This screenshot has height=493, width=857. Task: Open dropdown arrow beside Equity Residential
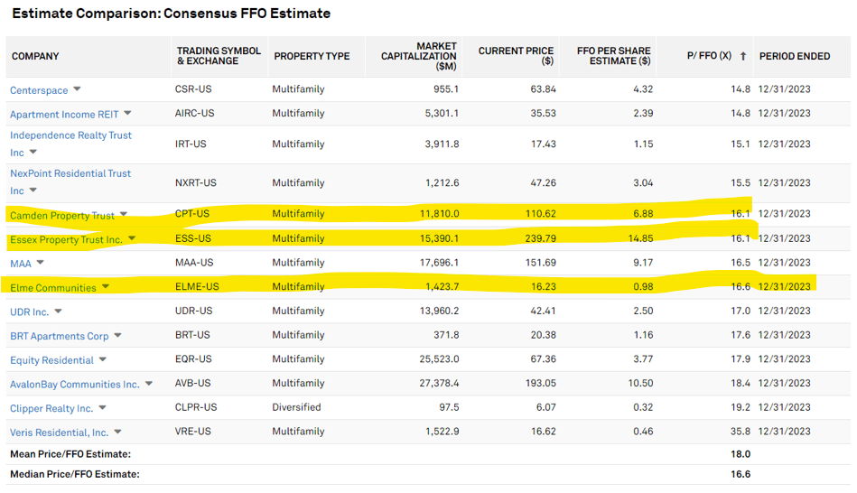click(x=104, y=359)
